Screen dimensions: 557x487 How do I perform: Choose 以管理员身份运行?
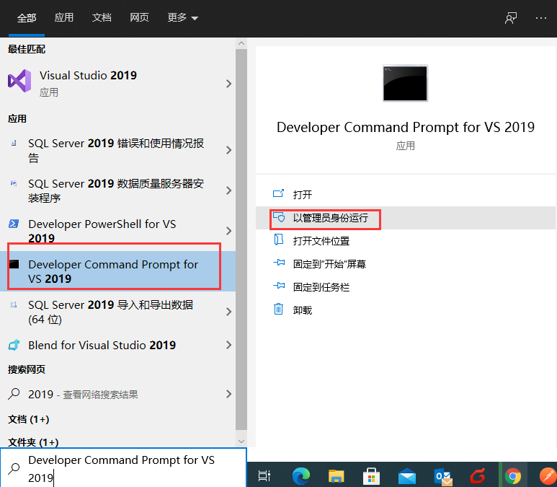(406, 218)
